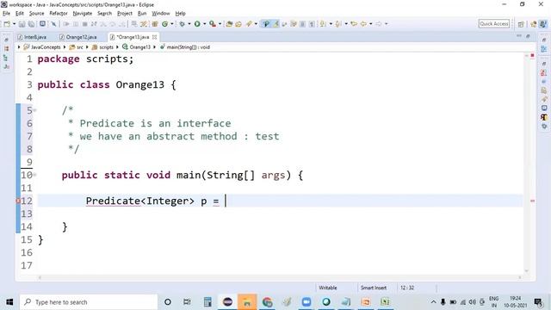
Task: Click the Skip All Breakpoints icon
Action: tap(53, 24)
